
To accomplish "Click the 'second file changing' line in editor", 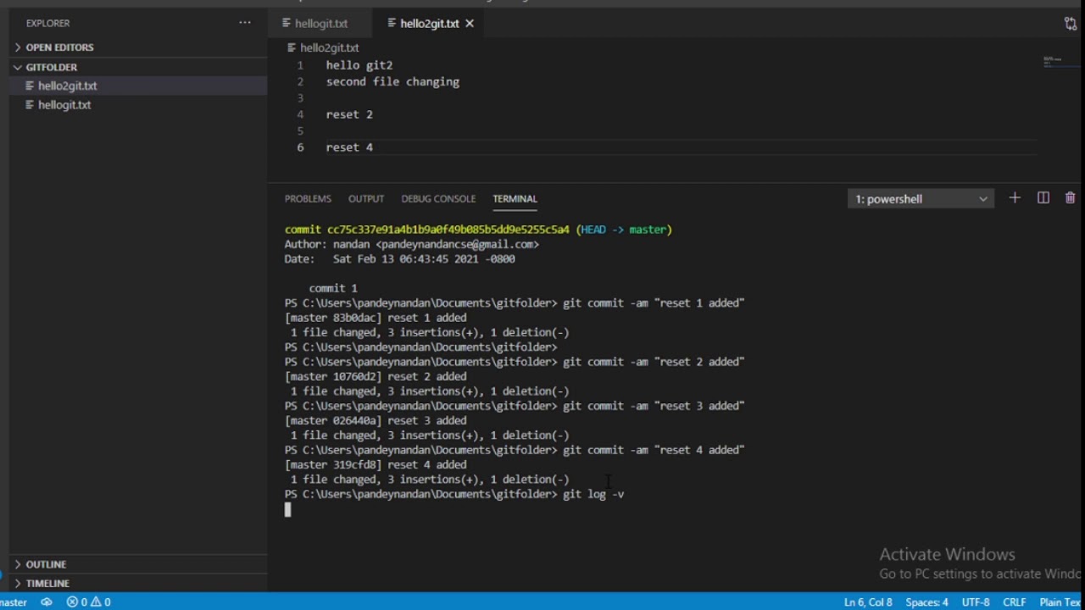I will click(392, 82).
